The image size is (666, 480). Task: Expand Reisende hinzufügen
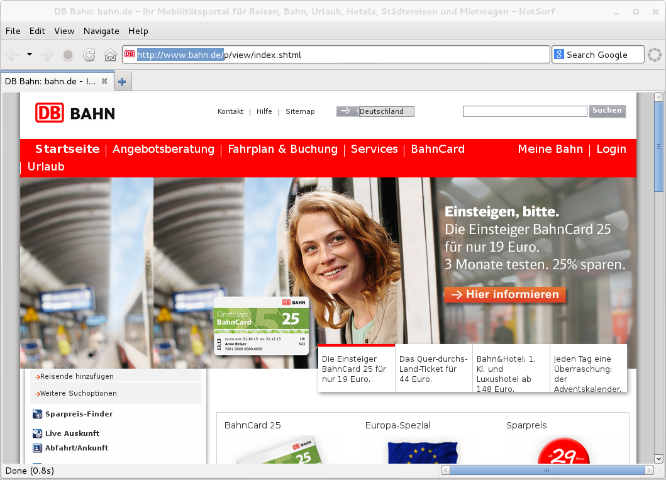tap(76, 376)
